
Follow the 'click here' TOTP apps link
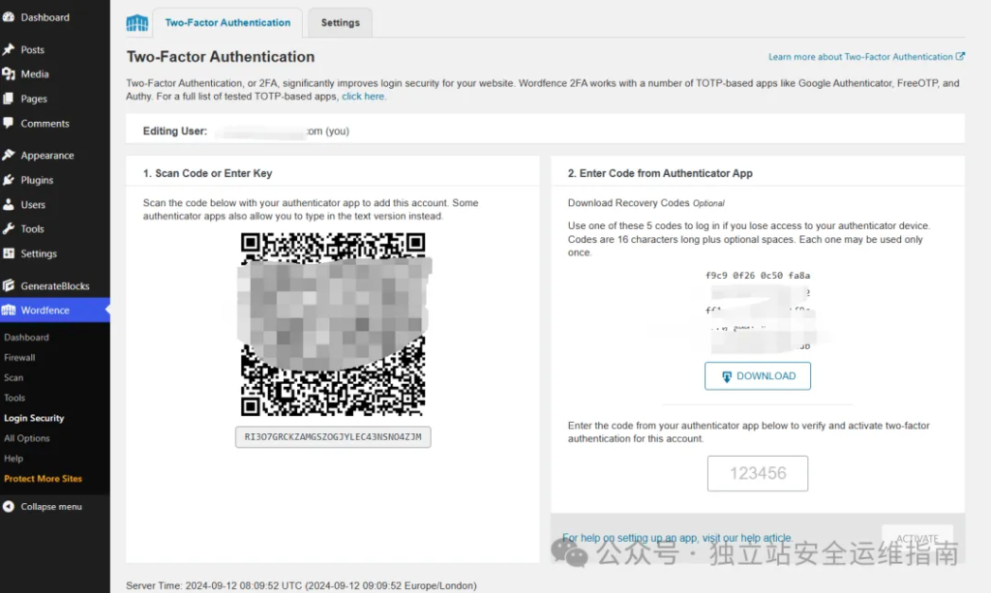[363, 97]
